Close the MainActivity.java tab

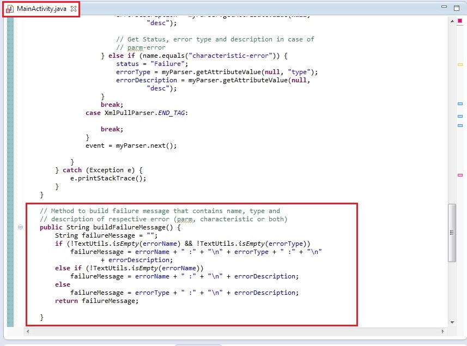74,9
